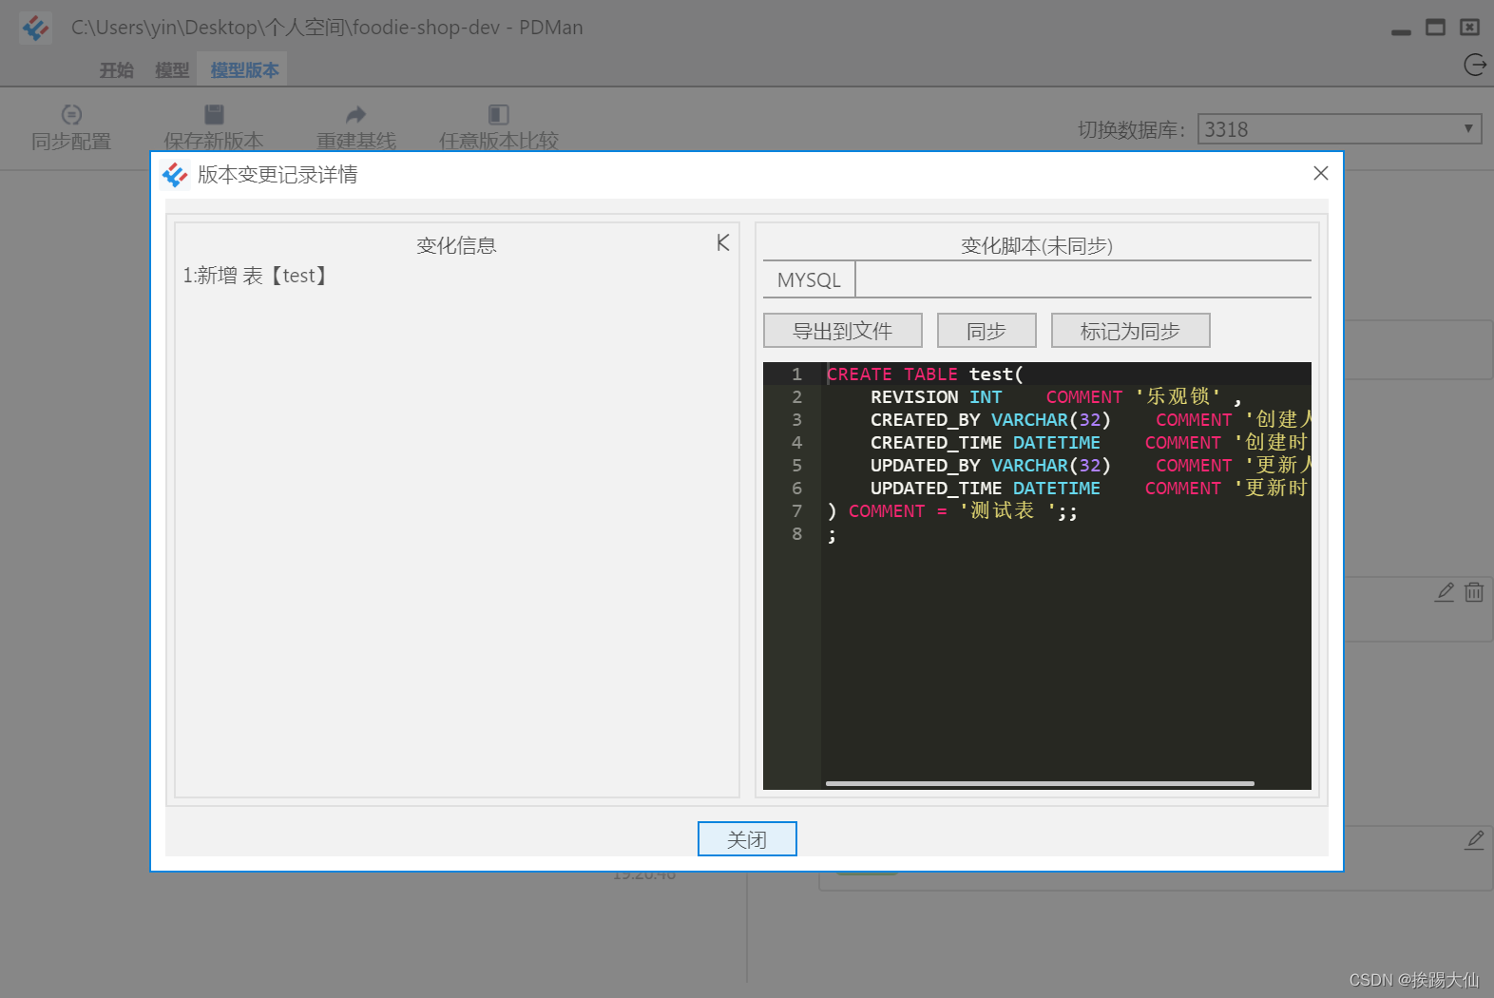Click the 保存新版本 toolbar label
This screenshot has height=998, width=1494.
point(214,141)
